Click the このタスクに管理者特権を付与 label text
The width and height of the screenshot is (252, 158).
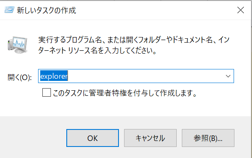click(125, 93)
